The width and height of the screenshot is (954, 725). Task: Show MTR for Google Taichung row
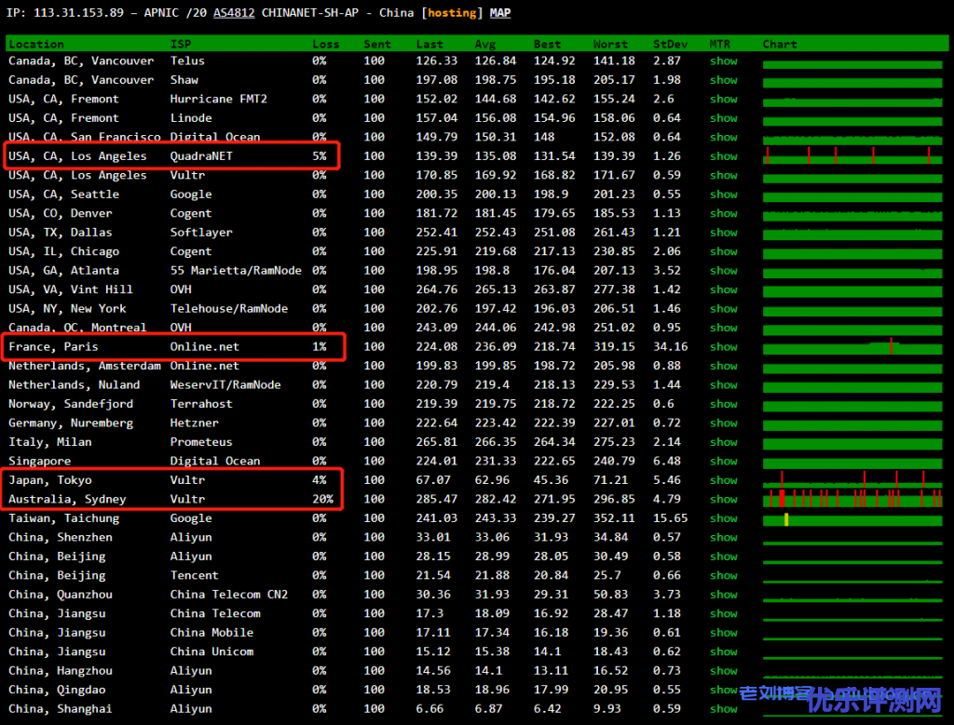pyautogui.click(x=723, y=518)
